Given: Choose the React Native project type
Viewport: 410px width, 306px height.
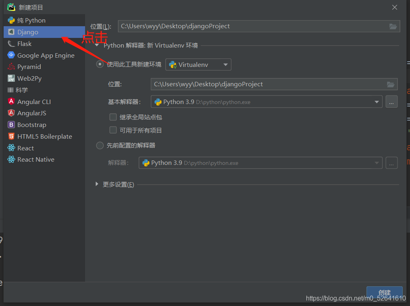Looking at the screenshot, I should [x=44, y=160].
